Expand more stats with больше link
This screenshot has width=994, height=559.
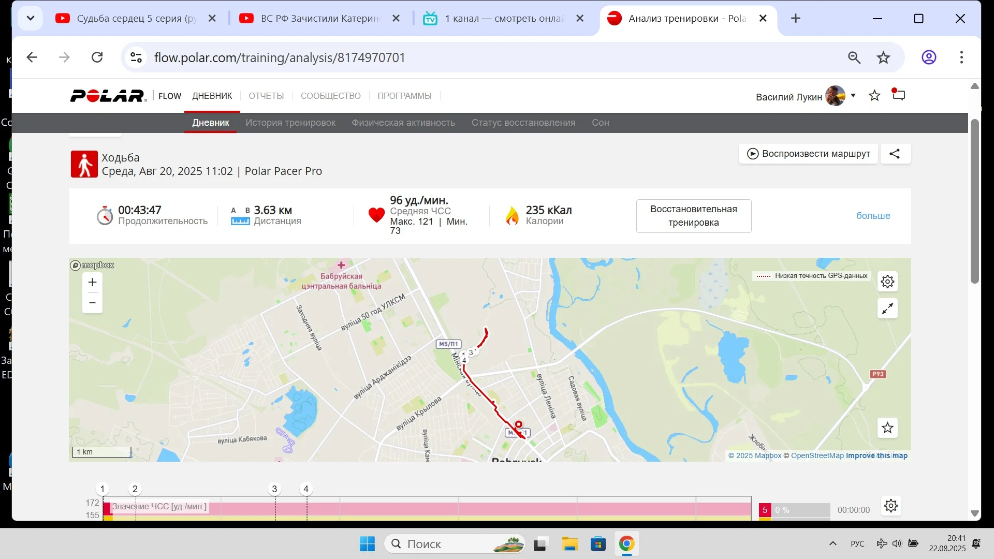(873, 216)
